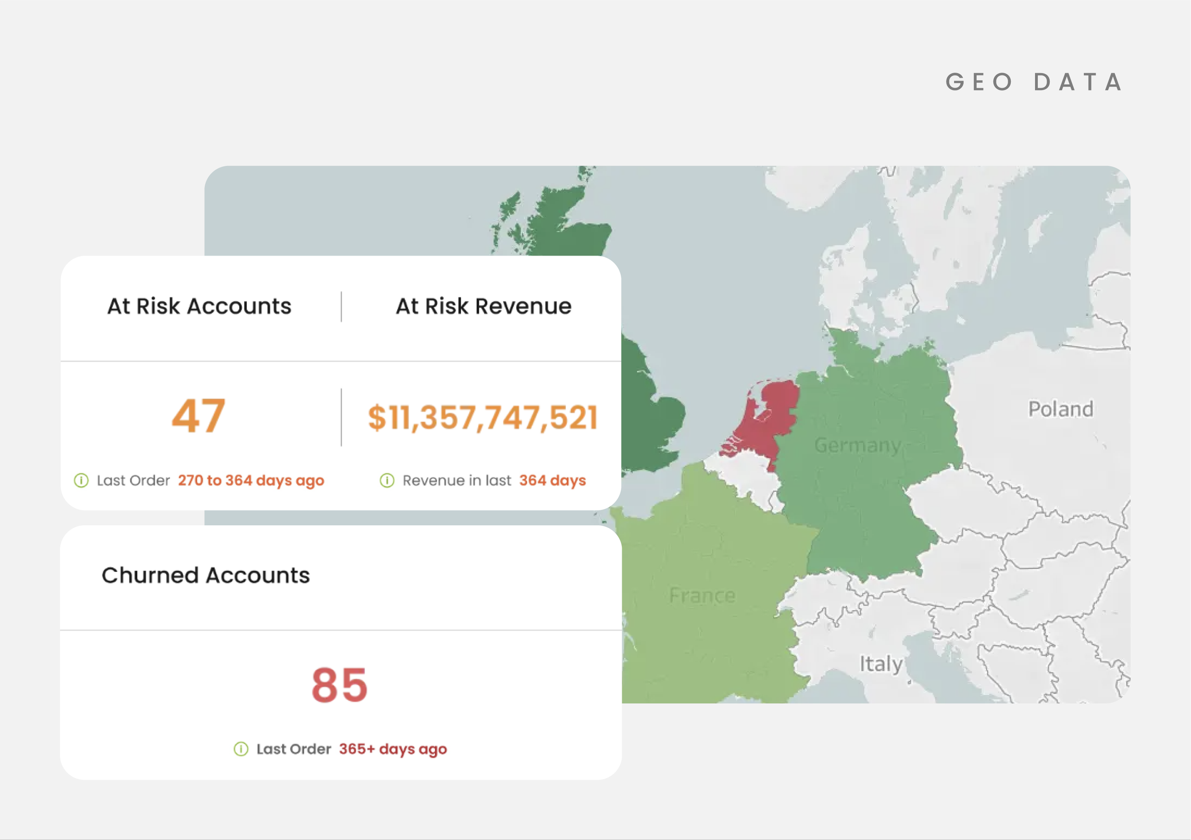The width and height of the screenshot is (1191, 840).
Task: Click info icon beside Last Order 365+ days
Action: (241, 749)
